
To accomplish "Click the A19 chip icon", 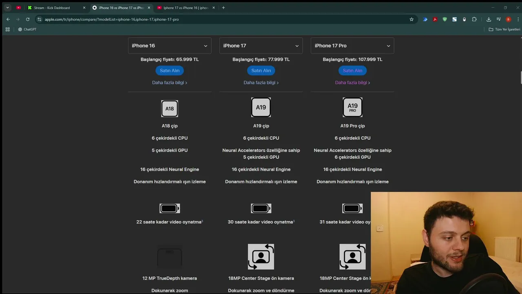I will pos(261,107).
